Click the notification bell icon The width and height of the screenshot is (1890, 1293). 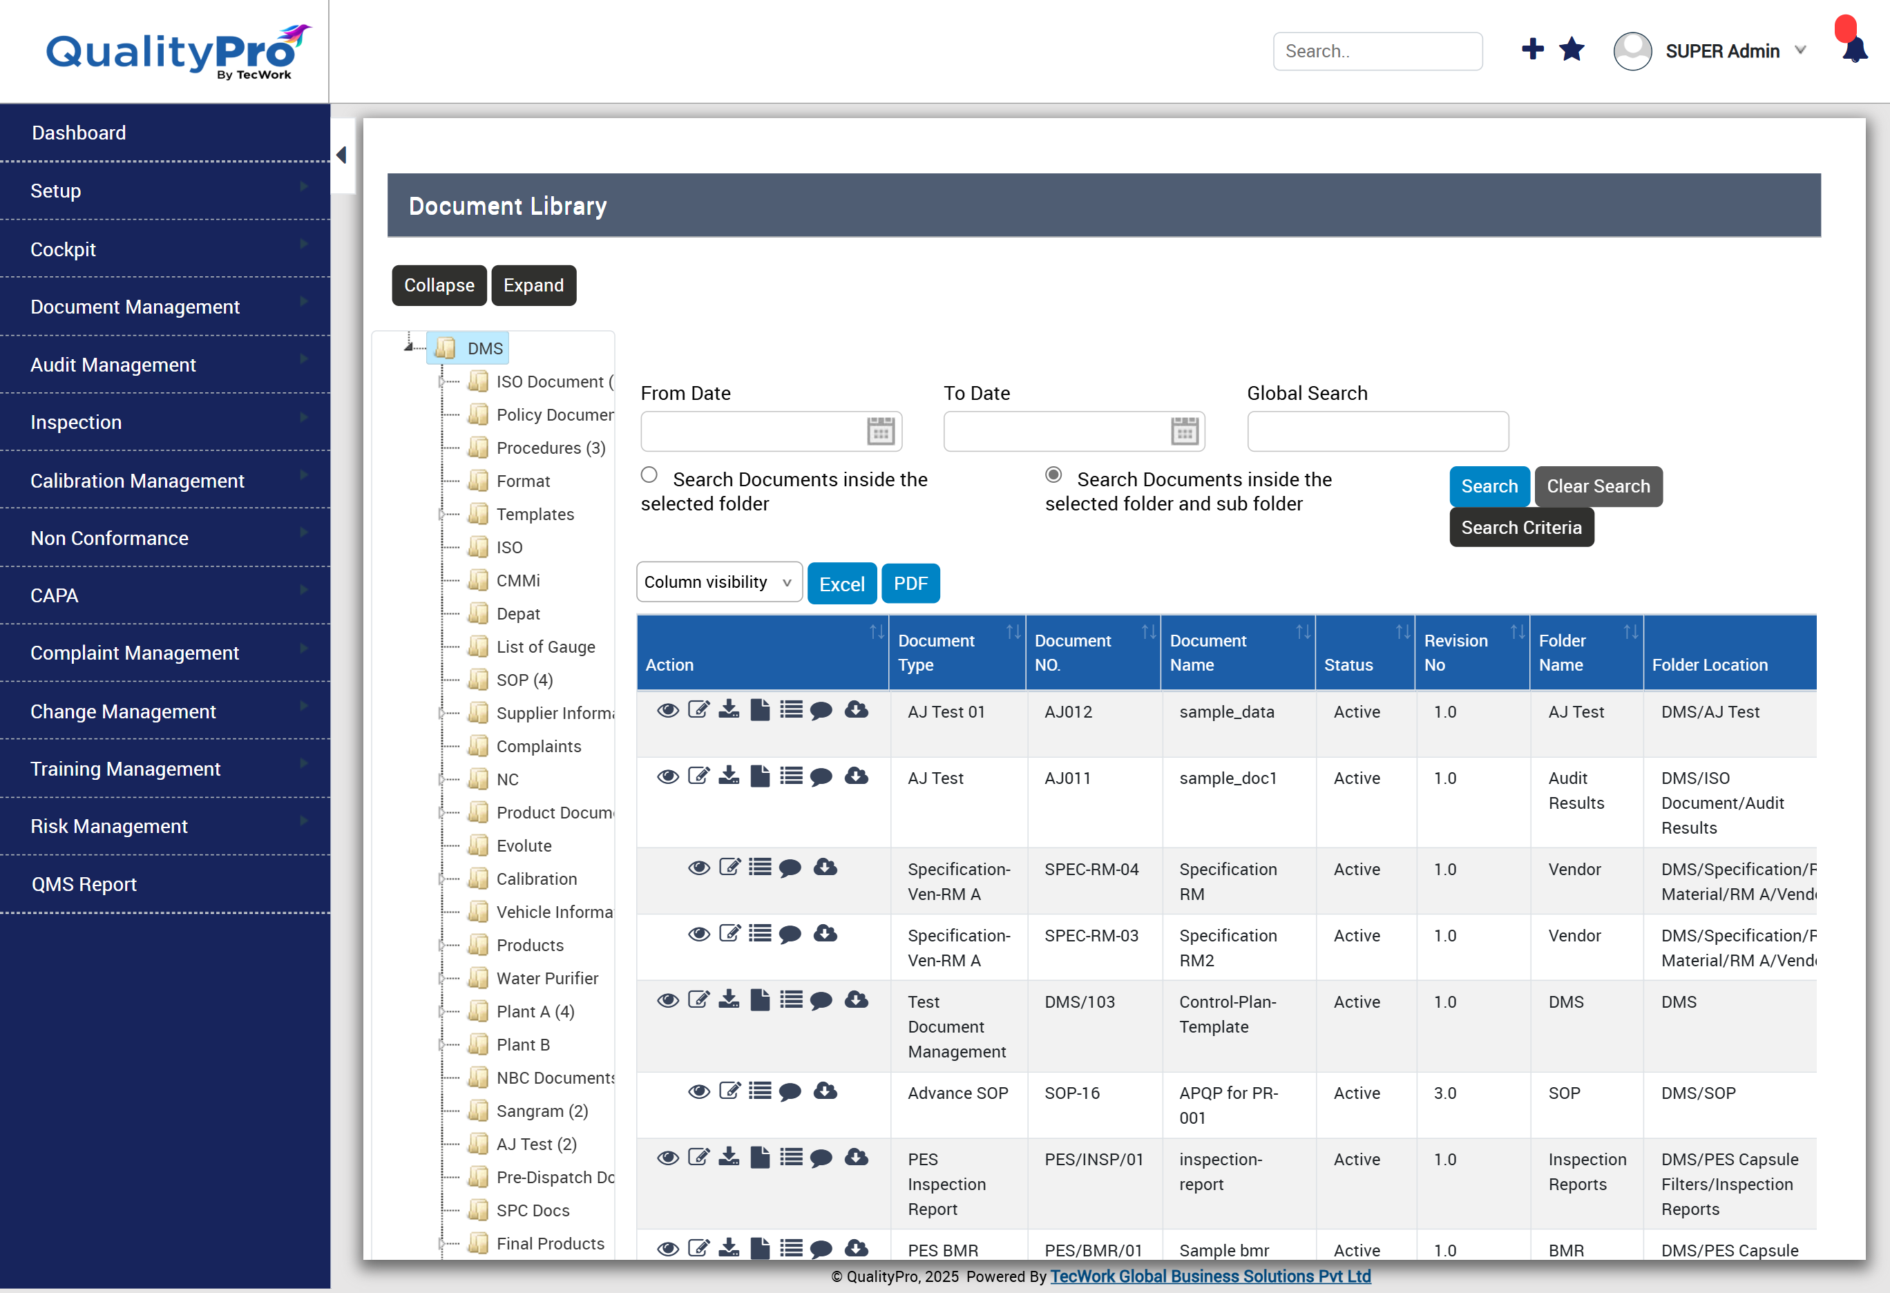(x=1855, y=50)
